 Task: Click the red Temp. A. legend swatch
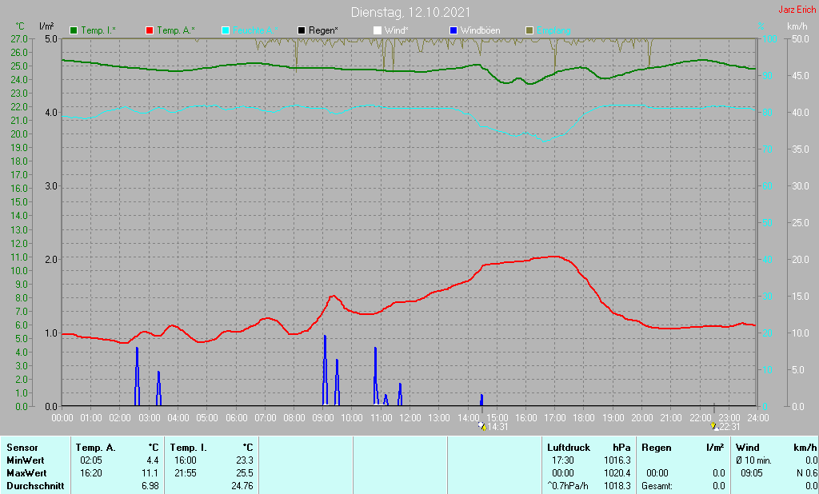pos(150,30)
